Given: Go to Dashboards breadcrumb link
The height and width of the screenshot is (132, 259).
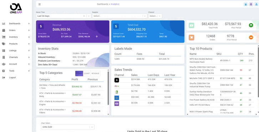Looking at the screenshot, I should tap(102, 4).
